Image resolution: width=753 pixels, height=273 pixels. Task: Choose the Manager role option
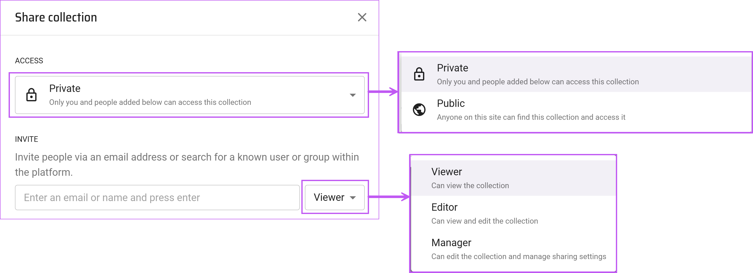pyautogui.click(x=451, y=243)
